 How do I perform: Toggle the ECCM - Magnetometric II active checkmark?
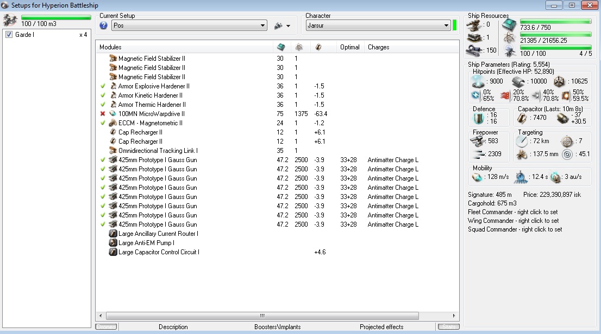coord(103,123)
